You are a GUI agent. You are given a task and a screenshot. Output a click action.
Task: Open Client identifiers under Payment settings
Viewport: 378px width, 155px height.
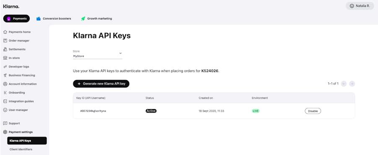[x=21, y=149]
